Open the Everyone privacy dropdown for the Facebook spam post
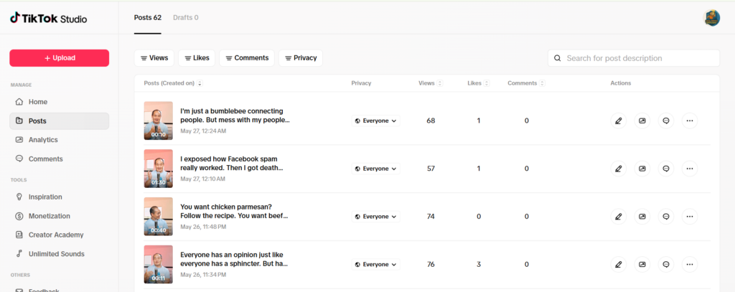 pos(376,169)
